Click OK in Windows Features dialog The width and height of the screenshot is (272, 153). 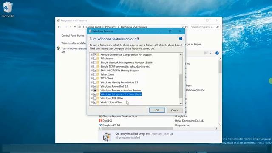click(x=157, y=110)
